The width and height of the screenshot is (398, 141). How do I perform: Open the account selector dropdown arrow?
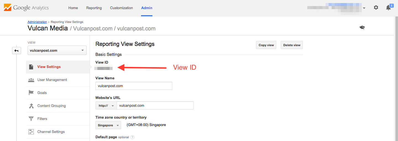click(x=364, y=8)
